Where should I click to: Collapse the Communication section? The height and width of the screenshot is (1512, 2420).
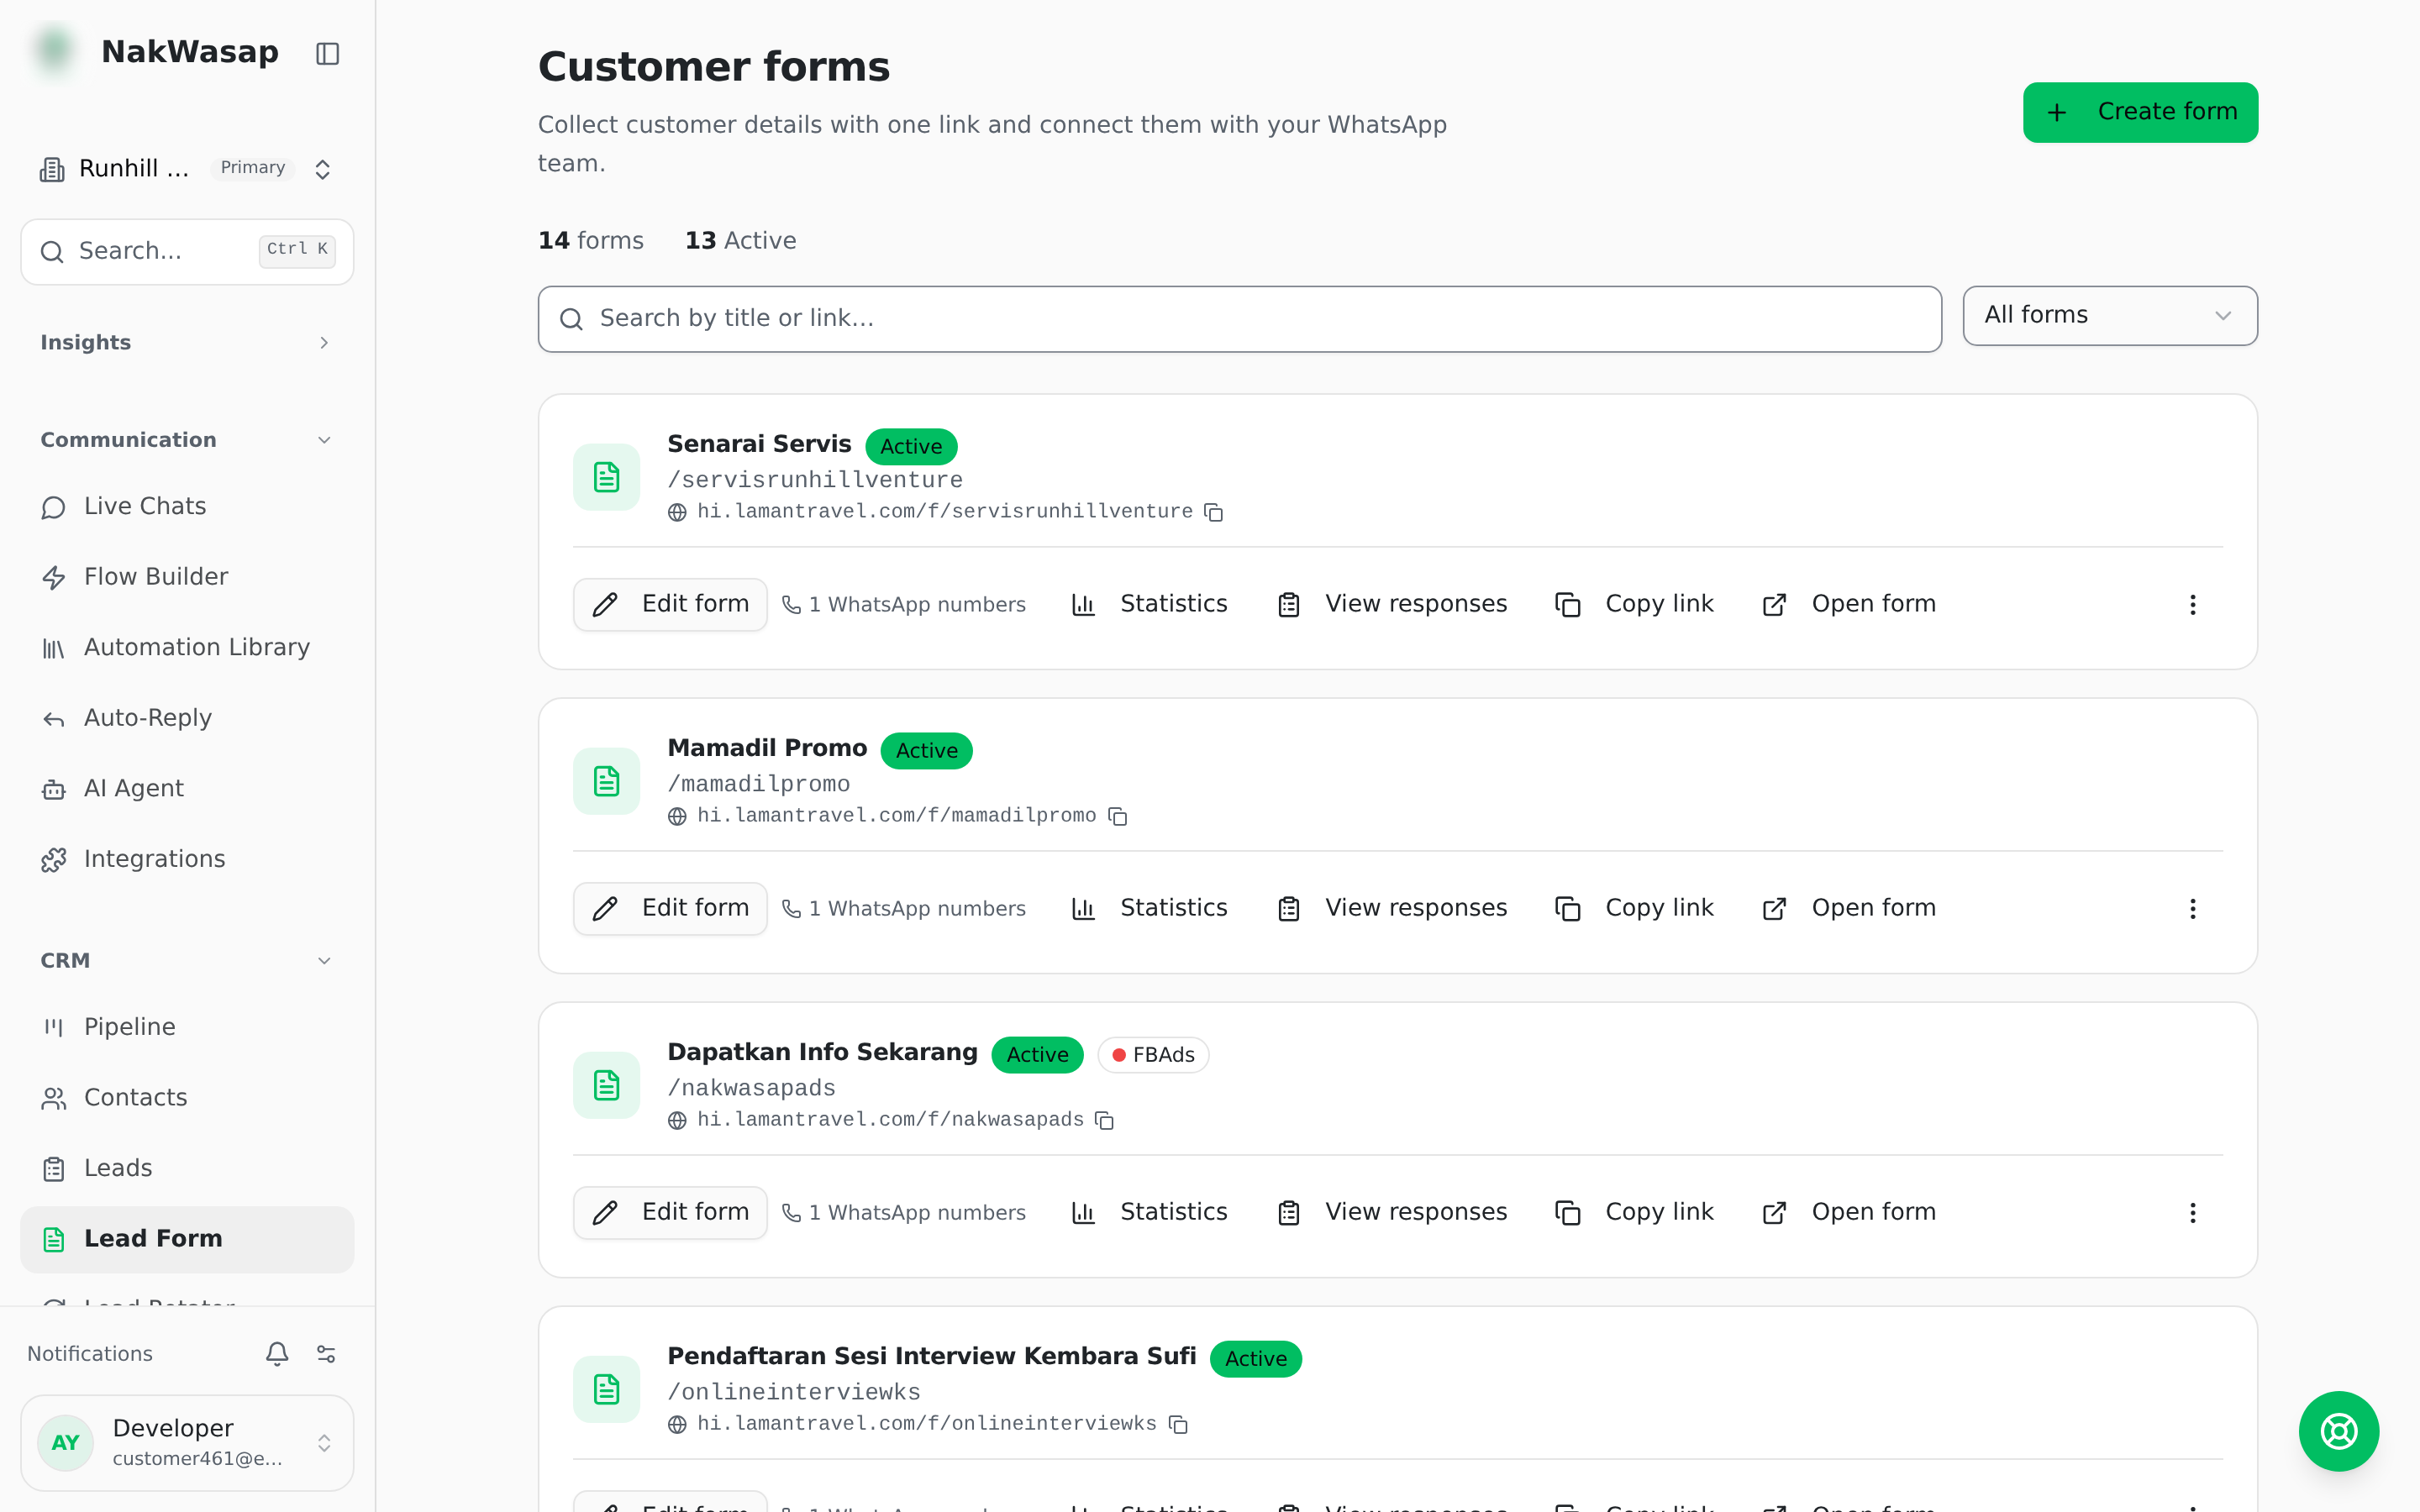[x=187, y=440]
